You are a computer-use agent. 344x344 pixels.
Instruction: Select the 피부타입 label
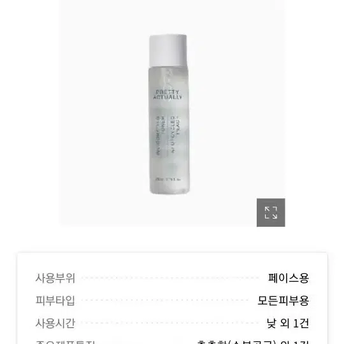tap(55, 300)
